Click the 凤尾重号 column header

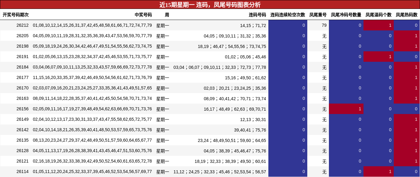click(318, 15)
